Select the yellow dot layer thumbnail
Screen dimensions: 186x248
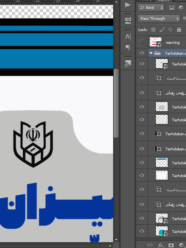click(x=162, y=119)
